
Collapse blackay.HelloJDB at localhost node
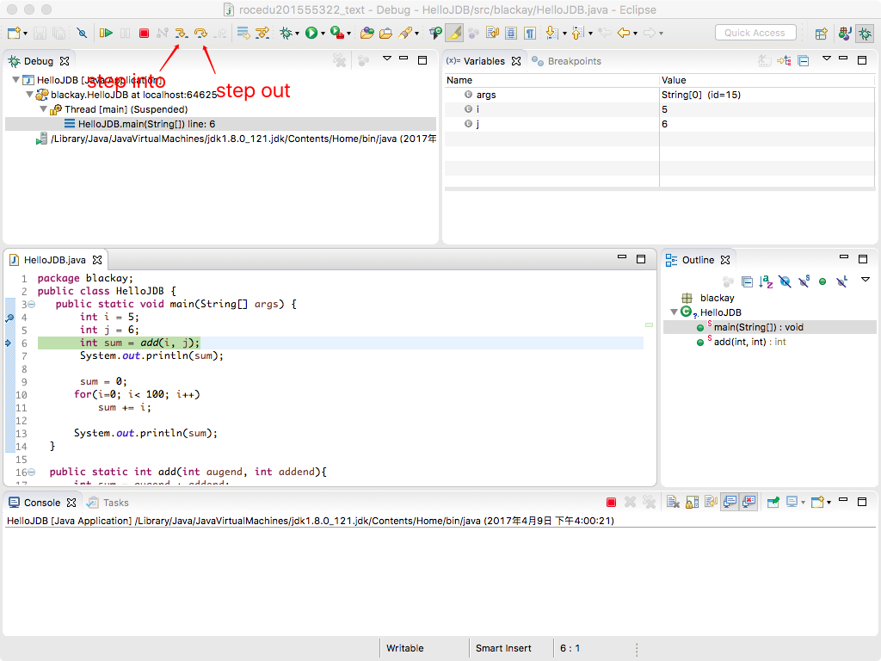coord(29,95)
